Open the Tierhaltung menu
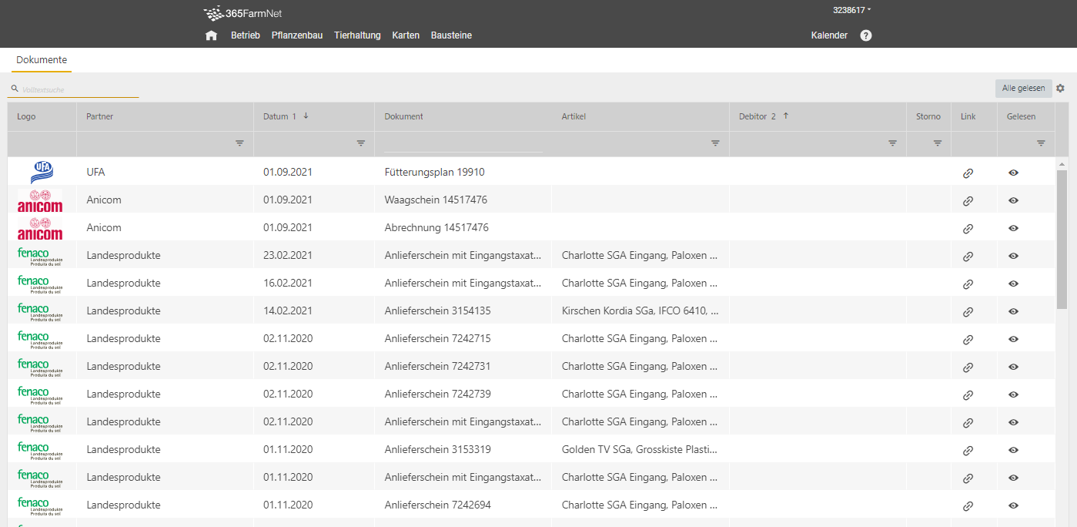Screen dimensions: 1077x527 click(x=357, y=35)
